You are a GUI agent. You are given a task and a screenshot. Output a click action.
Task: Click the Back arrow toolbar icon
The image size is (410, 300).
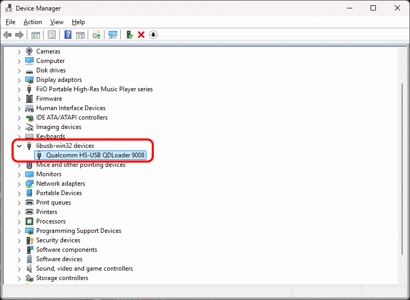tap(7, 35)
